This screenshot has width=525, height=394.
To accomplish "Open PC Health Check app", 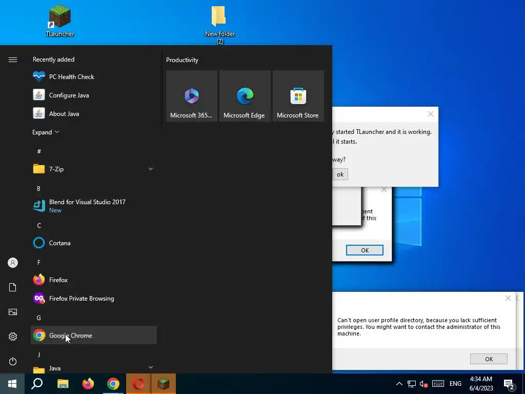I will [x=94, y=77].
